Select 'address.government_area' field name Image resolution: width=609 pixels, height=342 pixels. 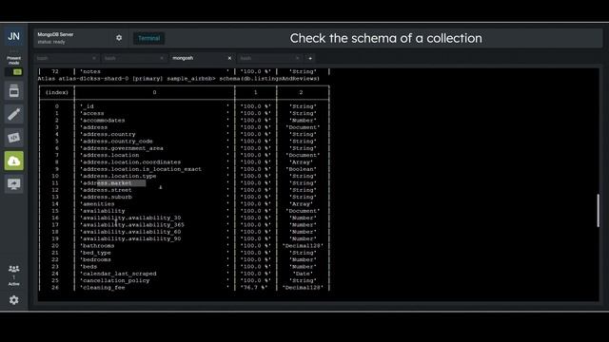pos(122,148)
